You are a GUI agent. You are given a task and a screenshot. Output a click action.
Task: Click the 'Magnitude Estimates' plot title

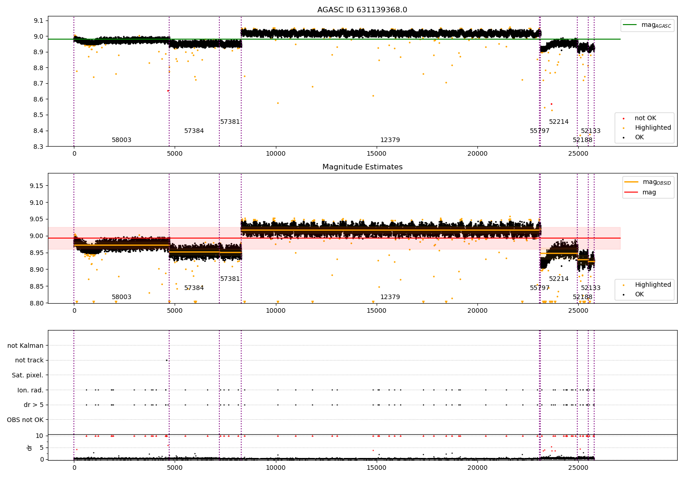click(x=362, y=167)
